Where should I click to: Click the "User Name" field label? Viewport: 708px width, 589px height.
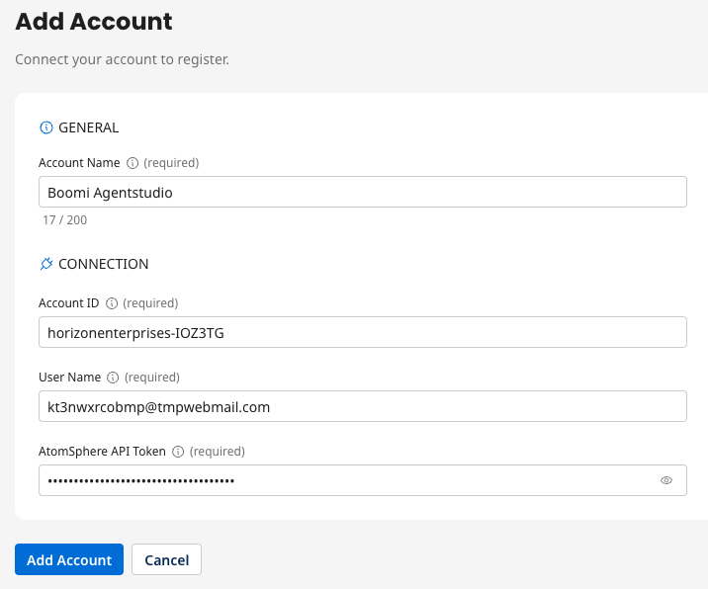[70, 378]
